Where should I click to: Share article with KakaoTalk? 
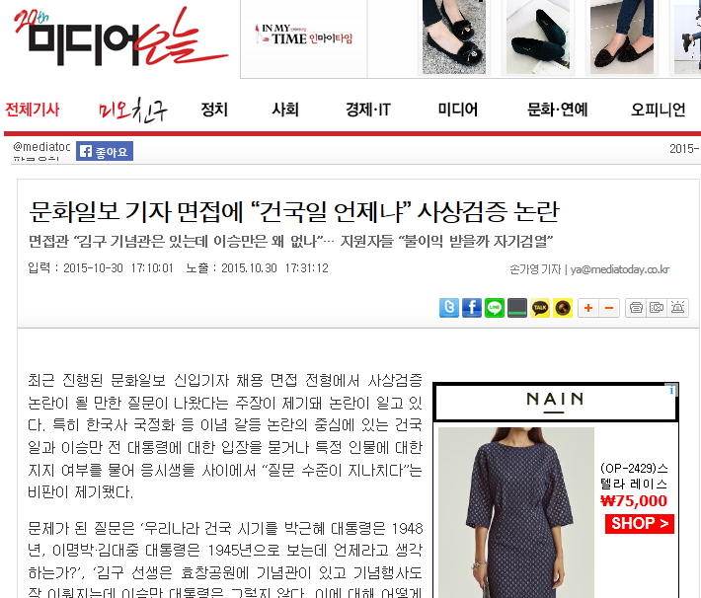coord(540,308)
